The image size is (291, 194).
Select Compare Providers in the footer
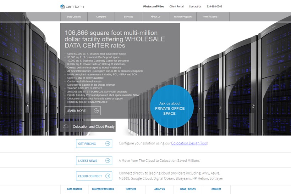pyautogui.click(x=103, y=189)
